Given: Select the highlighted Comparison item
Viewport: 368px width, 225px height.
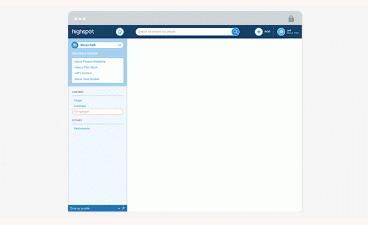Looking at the screenshot, I should click(x=98, y=112).
